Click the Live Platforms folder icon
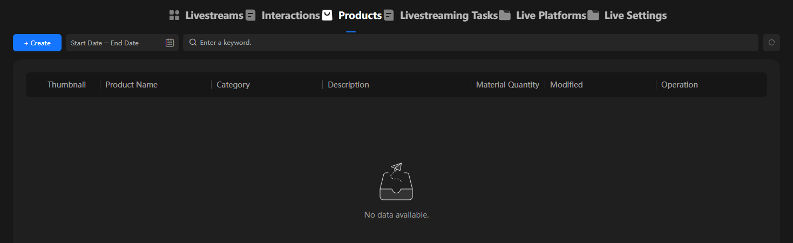Image resolution: width=793 pixels, height=243 pixels. pyautogui.click(x=505, y=15)
